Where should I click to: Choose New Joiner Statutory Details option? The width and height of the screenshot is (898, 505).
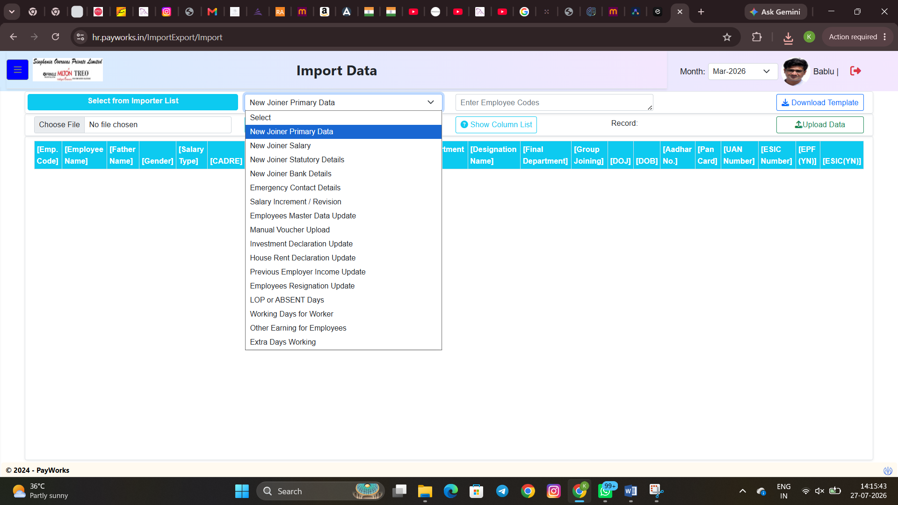tap(343, 160)
